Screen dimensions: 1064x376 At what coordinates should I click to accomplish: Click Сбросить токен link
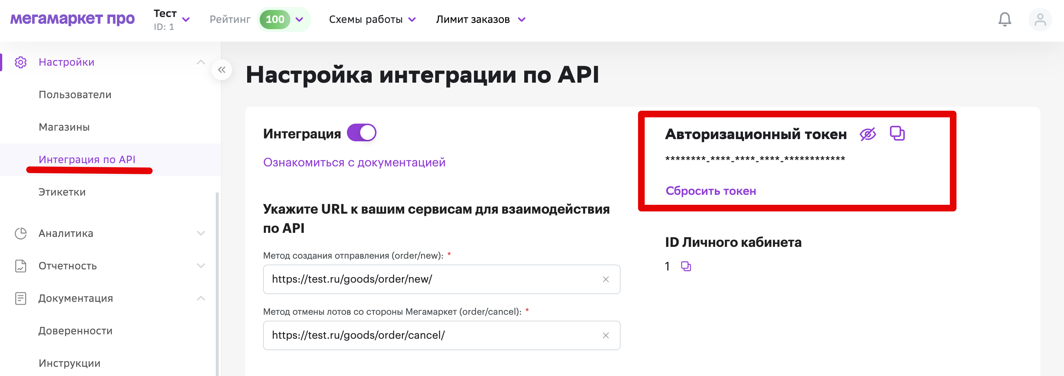click(x=710, y=191)
